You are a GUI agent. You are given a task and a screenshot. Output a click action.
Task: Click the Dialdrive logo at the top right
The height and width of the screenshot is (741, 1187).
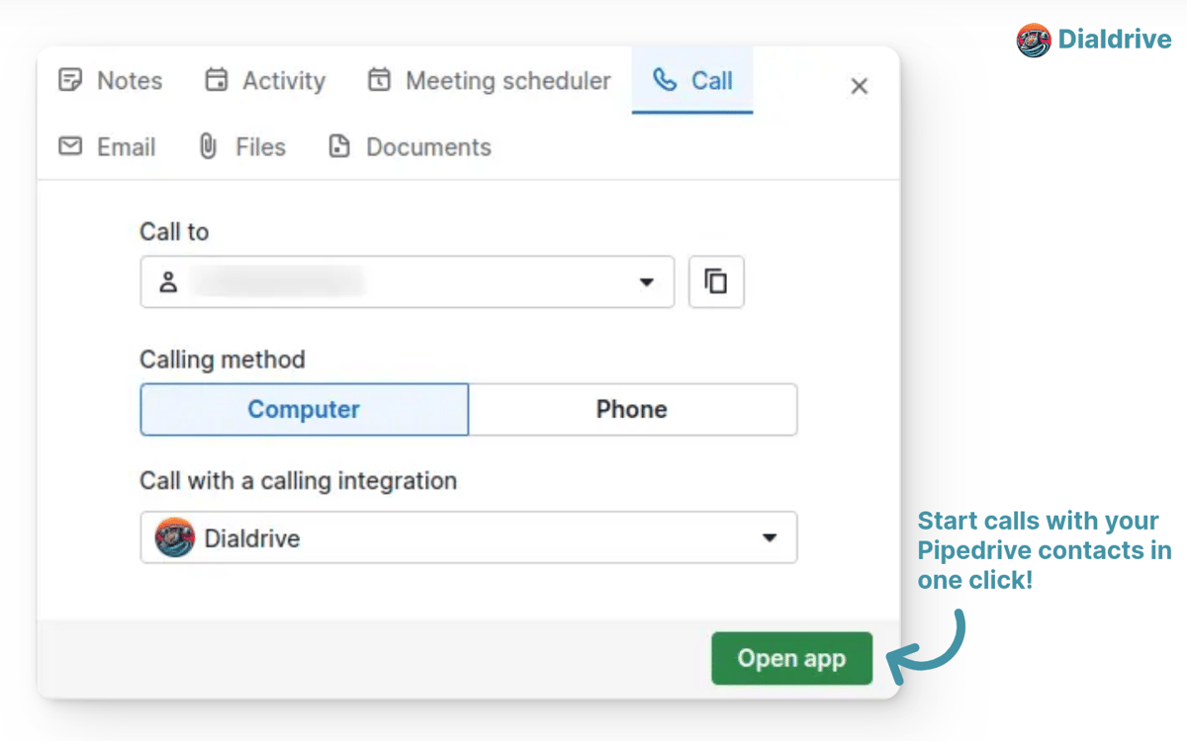click(1033, 41)
